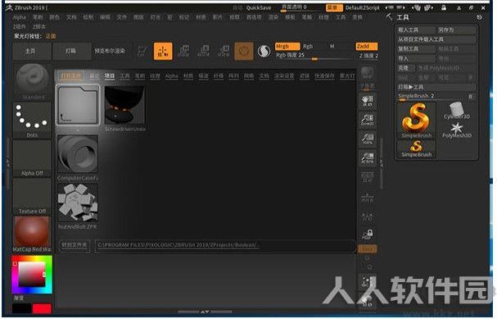Click the ZBrush logo in title bar
This screenshot has height=319, width=497.
click(x=9, y=7)
